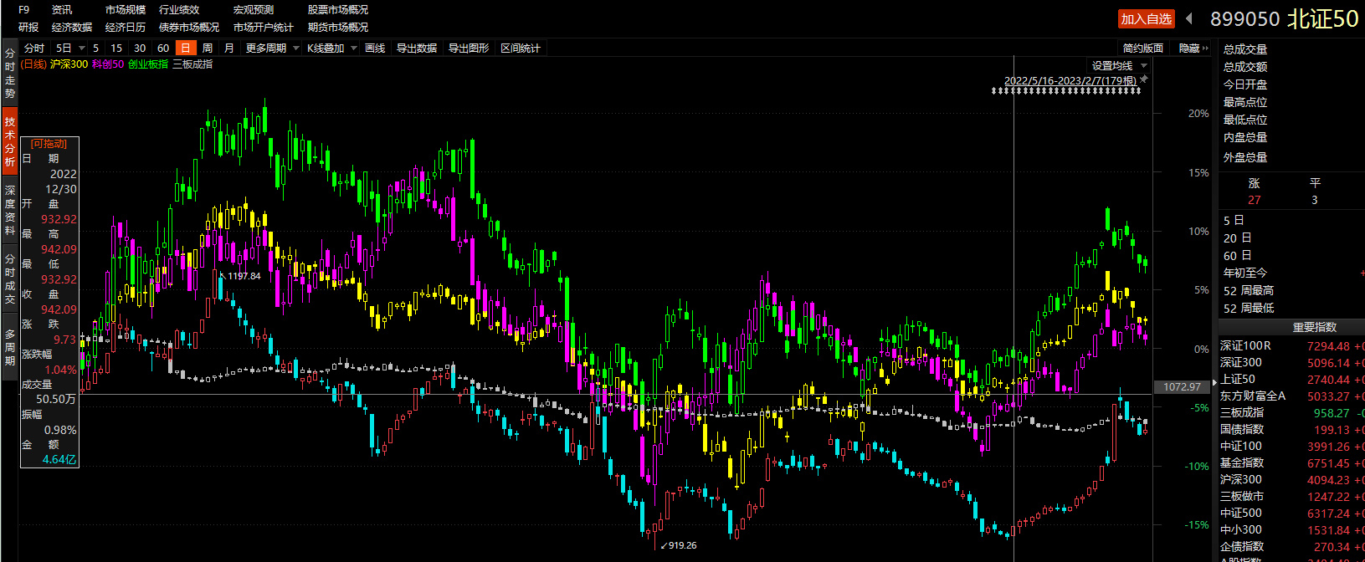
Task: Switch to 60 minute period
Action: [x=163, y=49]
